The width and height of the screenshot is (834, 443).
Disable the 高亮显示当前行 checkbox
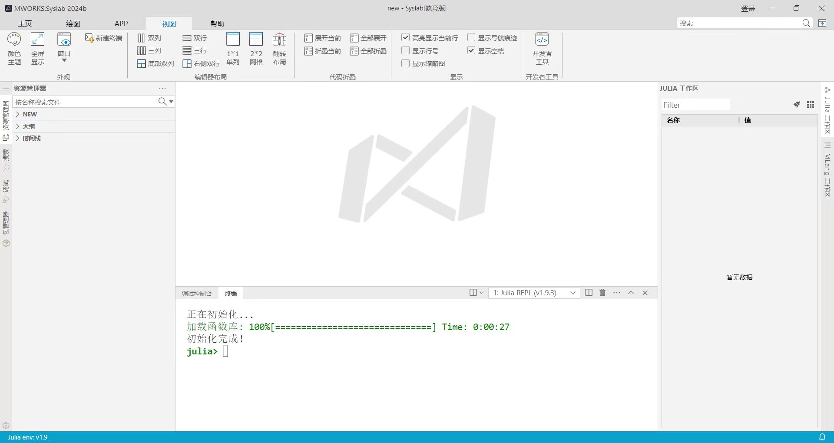click(406, 38)
